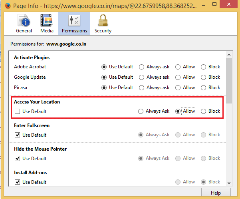Select Allow for Access Your Location
Image resolution: width=240 pixels, height=199 pixels.
pos(178,111)
